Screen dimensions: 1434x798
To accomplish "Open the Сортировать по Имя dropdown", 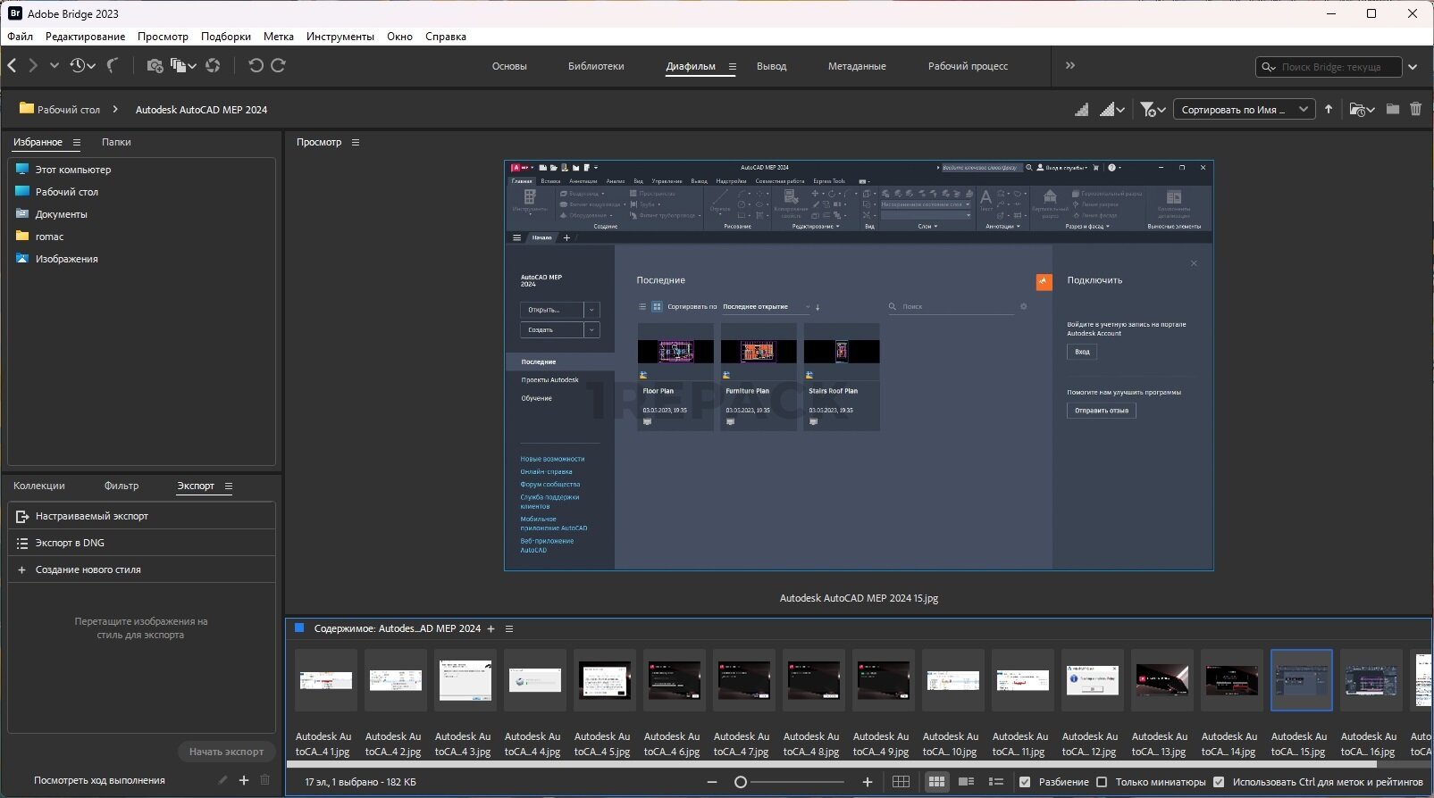I will (x=1244, y=110).
